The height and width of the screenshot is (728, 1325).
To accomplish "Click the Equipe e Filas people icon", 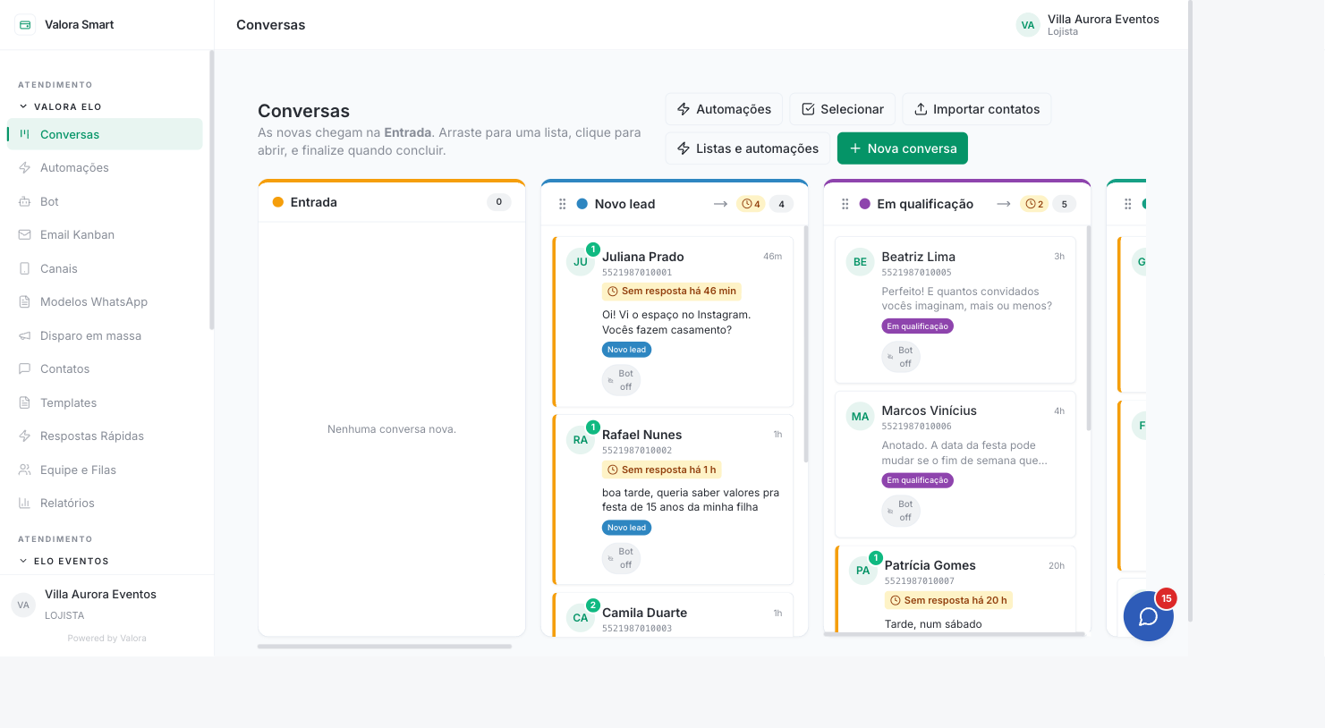I will [x=25, y=470].
